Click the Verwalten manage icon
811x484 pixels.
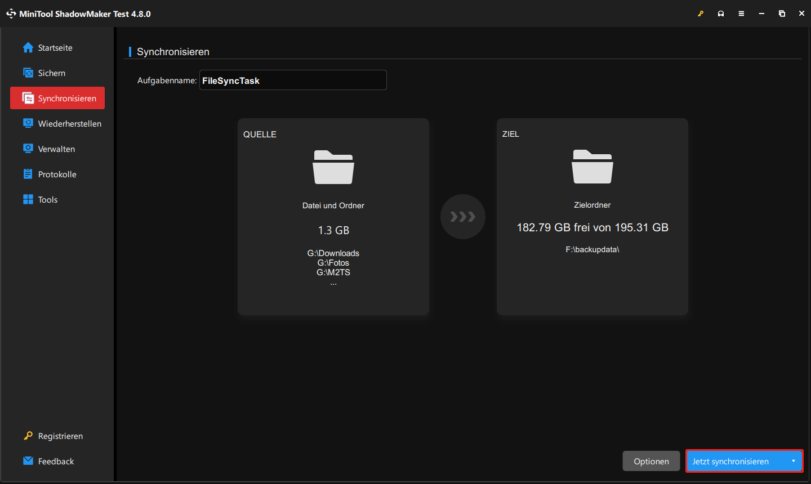pyautogui.click(x=28, y=149)
